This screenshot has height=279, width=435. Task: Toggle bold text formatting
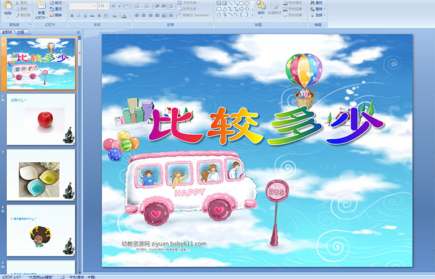[71, 15]
